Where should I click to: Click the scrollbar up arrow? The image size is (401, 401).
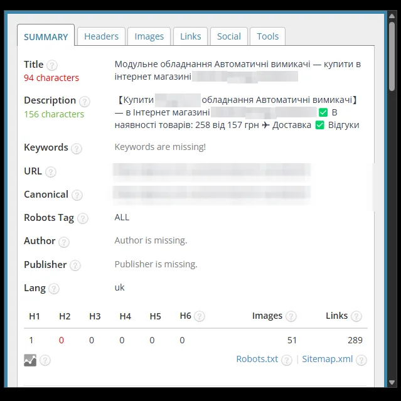coord(392,16)
